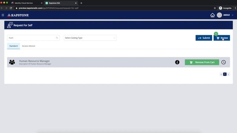The width and height of the screenshot is (237, 133).
Task: Switch to the Access Advisor tab
Action: click(x=29, y=46)
